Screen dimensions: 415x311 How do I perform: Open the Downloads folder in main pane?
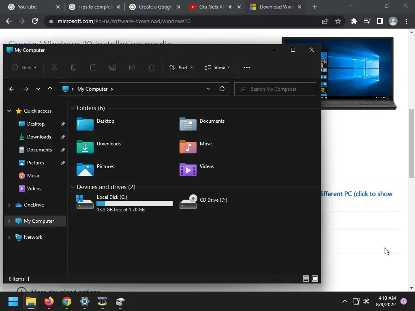[99, 147]
